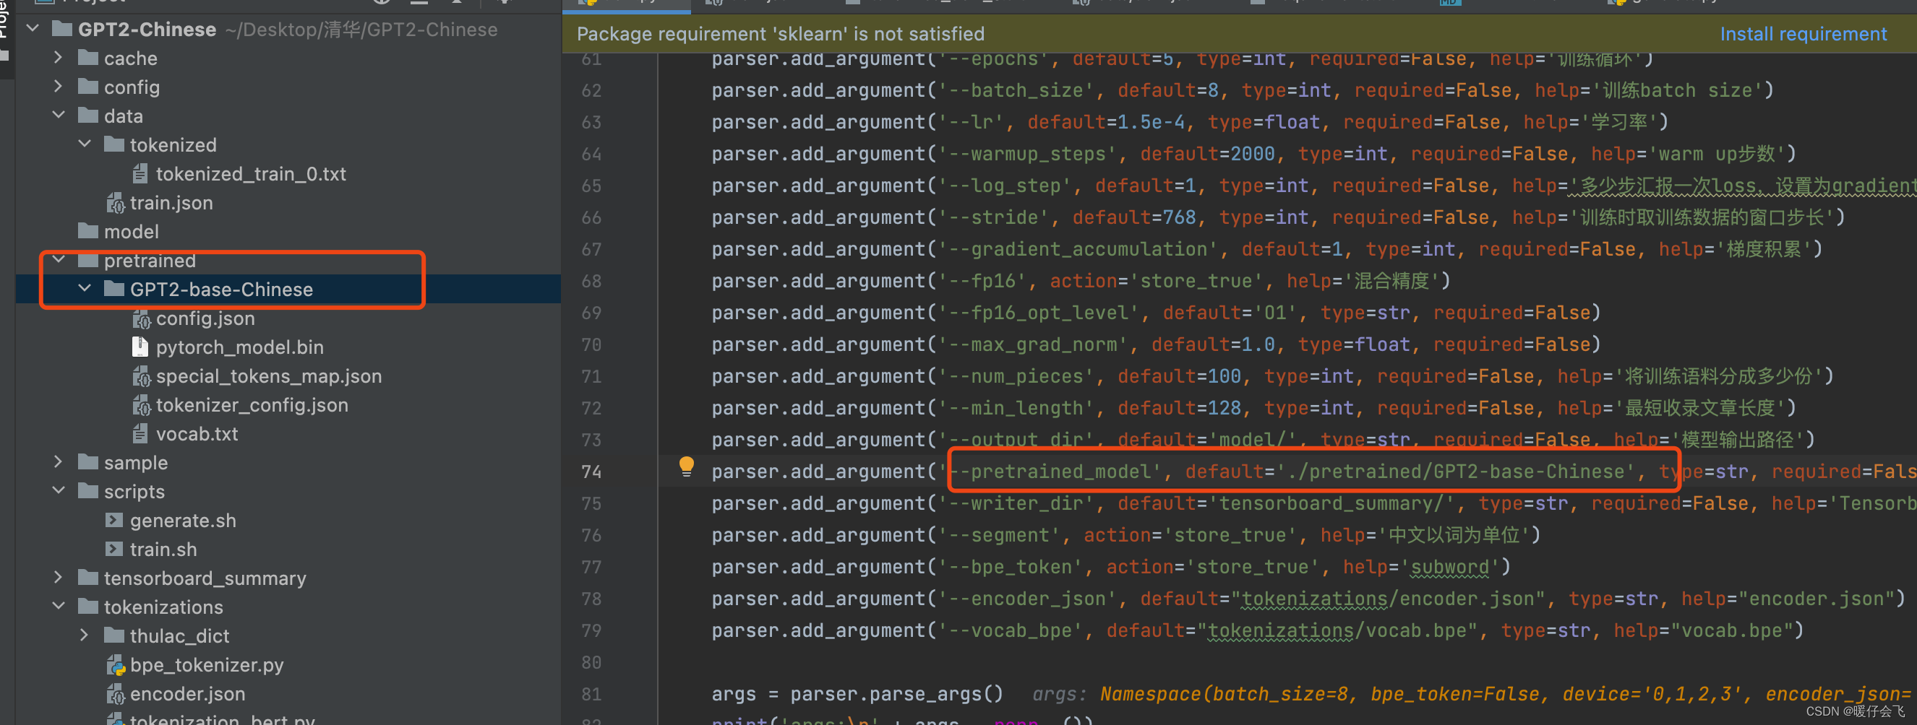Viewport: 1917px width, 725px height.
Task: Click parser.parse_args() on line 81
Action: [897, 694]
